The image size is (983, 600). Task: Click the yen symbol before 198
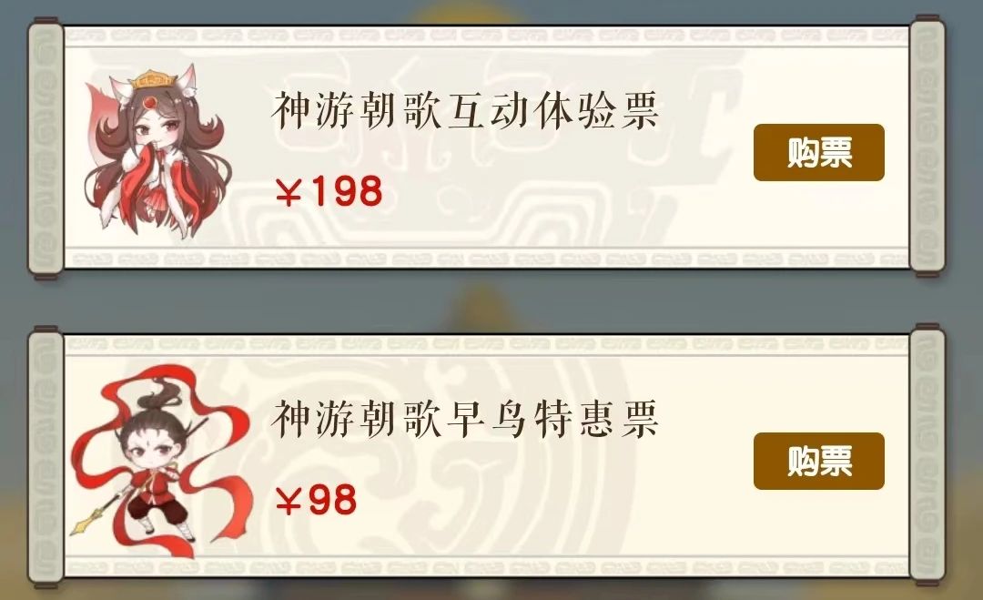[x=289, y=192]
